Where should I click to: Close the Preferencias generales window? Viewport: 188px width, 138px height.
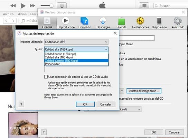183,12
